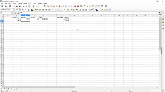Insert comment sticky-note icon
165x92 pixels.
(90, 6)
